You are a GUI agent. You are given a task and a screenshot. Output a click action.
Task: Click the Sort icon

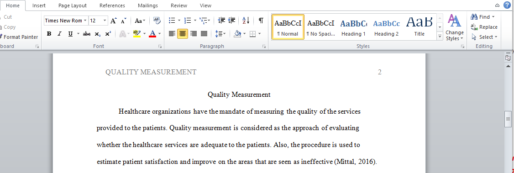246,21
